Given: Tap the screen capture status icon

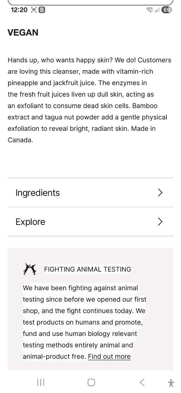Looking at the screenshot, I should (x=34, y=10).
